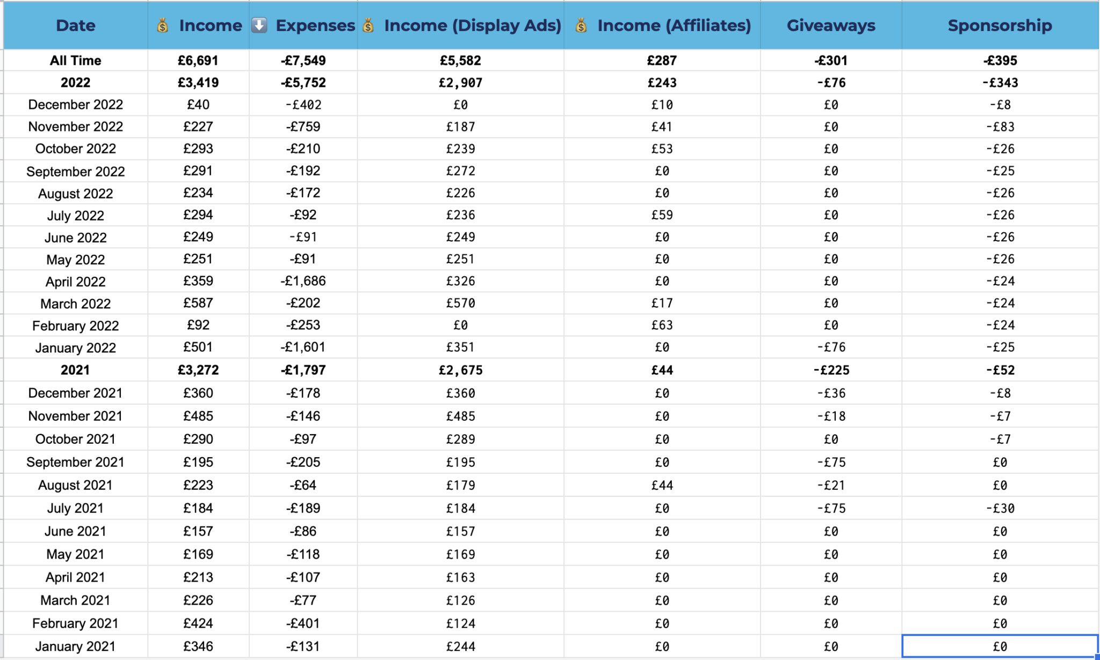Select the 2021 yearly summary label cell
The width and height of the screenshot is (1100, 660).
(x=75, y=370)
